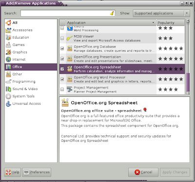Click the MDB Viewer application icon
This screenshot has width=195, height=182.
click(70, 38)
